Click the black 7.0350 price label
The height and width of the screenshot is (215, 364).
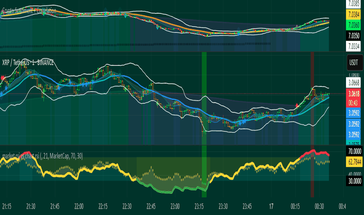click(354, 36)
